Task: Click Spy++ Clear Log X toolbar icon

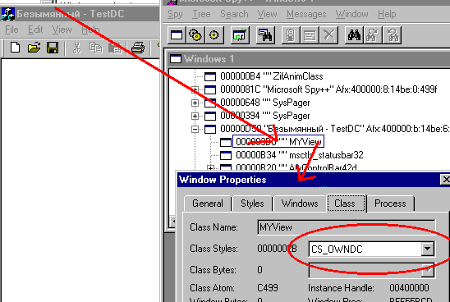Action: coord(328,35)
